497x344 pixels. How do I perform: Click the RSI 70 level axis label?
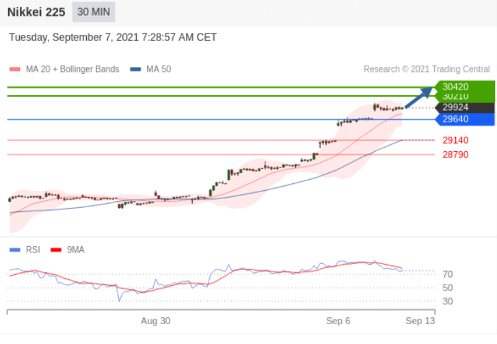[448, 274]
